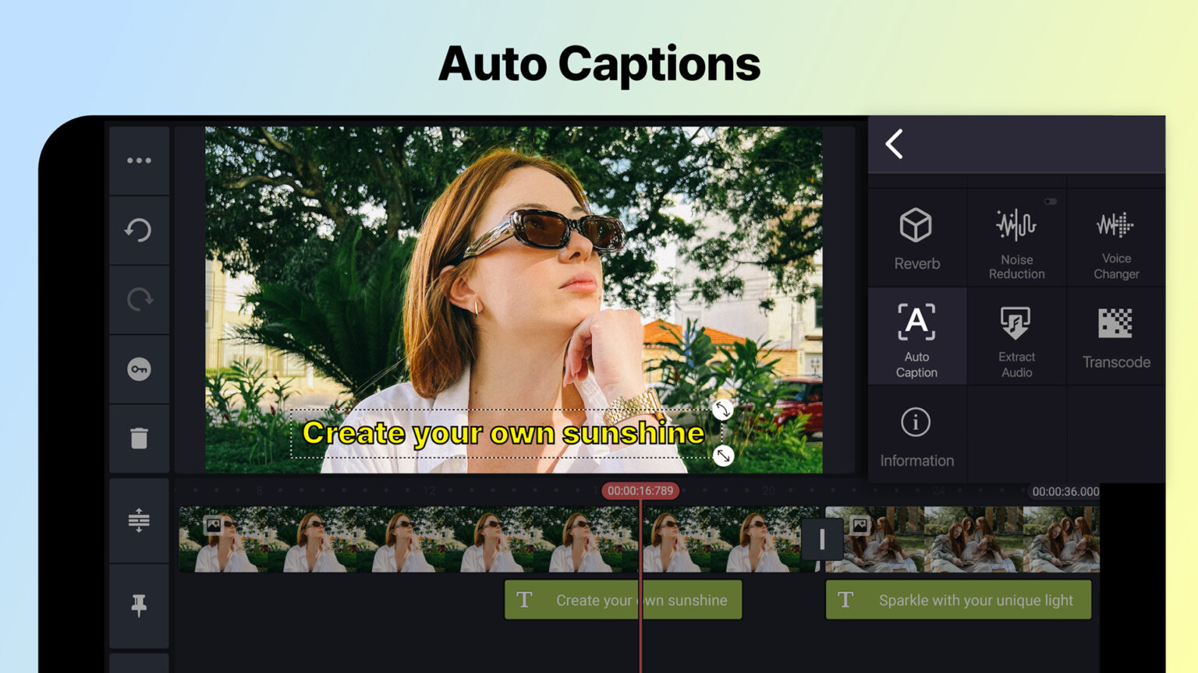The height and width of the screenshot is (673, 1198).
Task: Delete the clip with the trash icon
Action: click(x=139, y=439)
